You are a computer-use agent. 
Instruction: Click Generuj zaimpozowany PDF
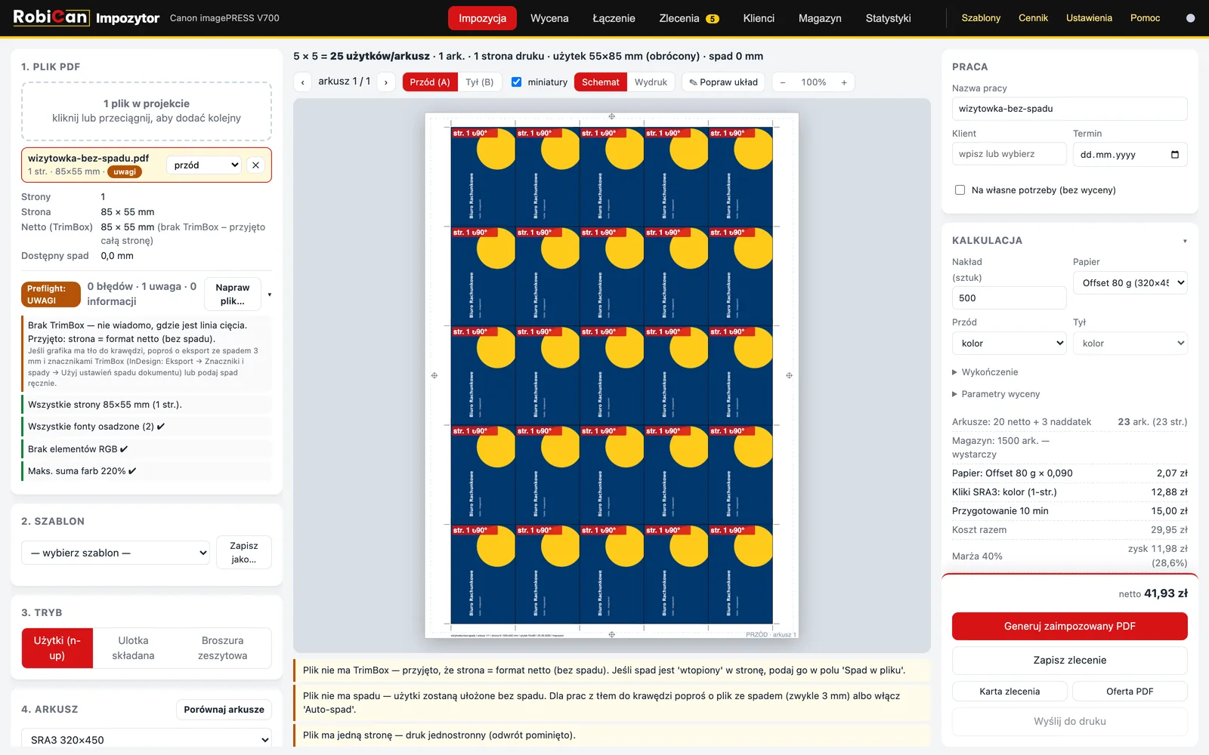pyautogui.click(x=1069, y=626)
